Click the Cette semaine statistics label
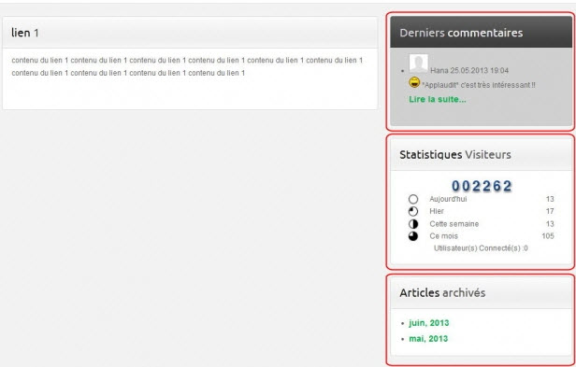This screenshot has height=367, width=576. click(x=454, y=224)
